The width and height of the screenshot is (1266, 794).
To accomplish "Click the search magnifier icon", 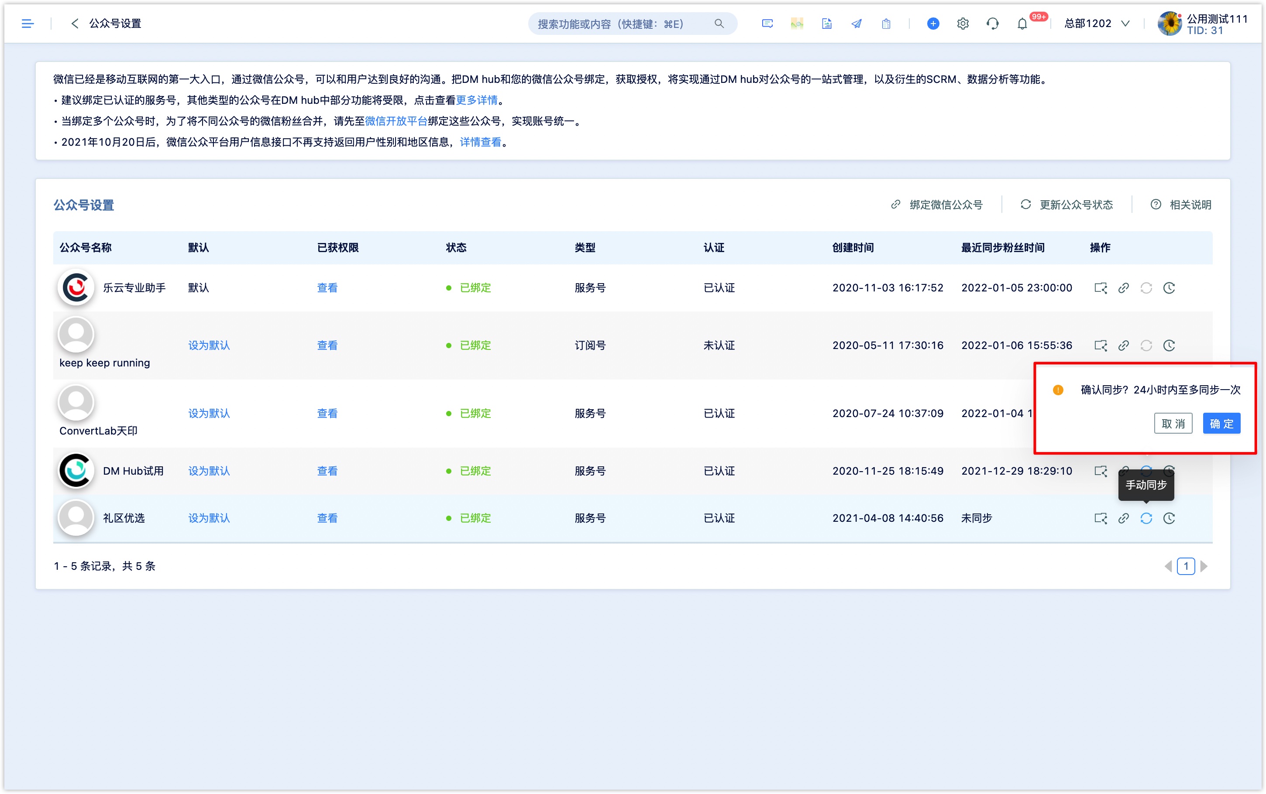I will click(719, 24).
